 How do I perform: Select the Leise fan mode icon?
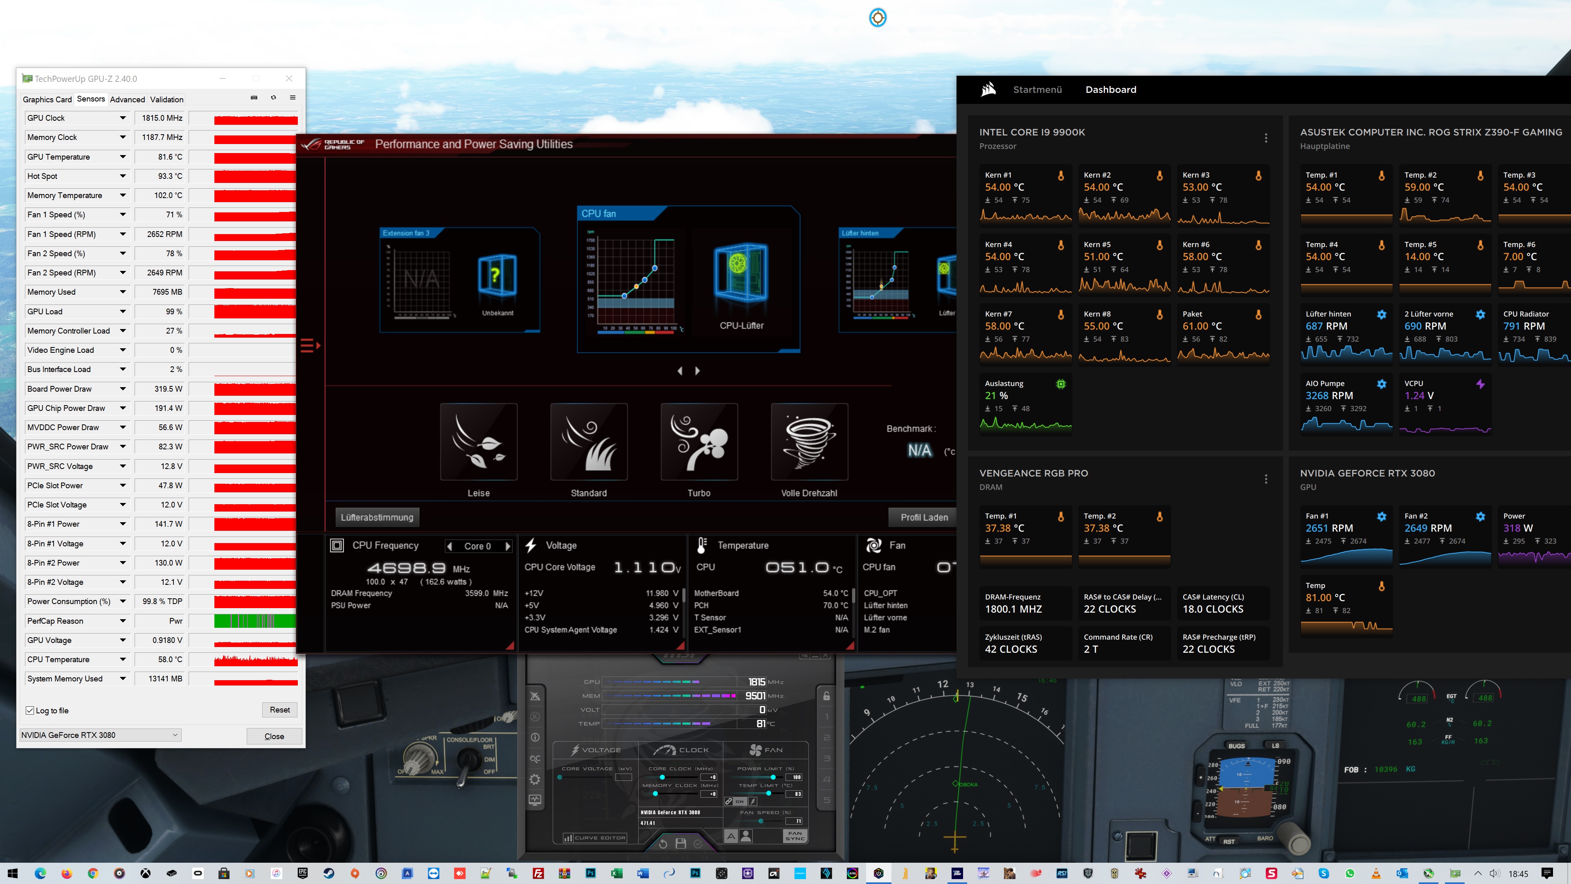click(479, 442)
